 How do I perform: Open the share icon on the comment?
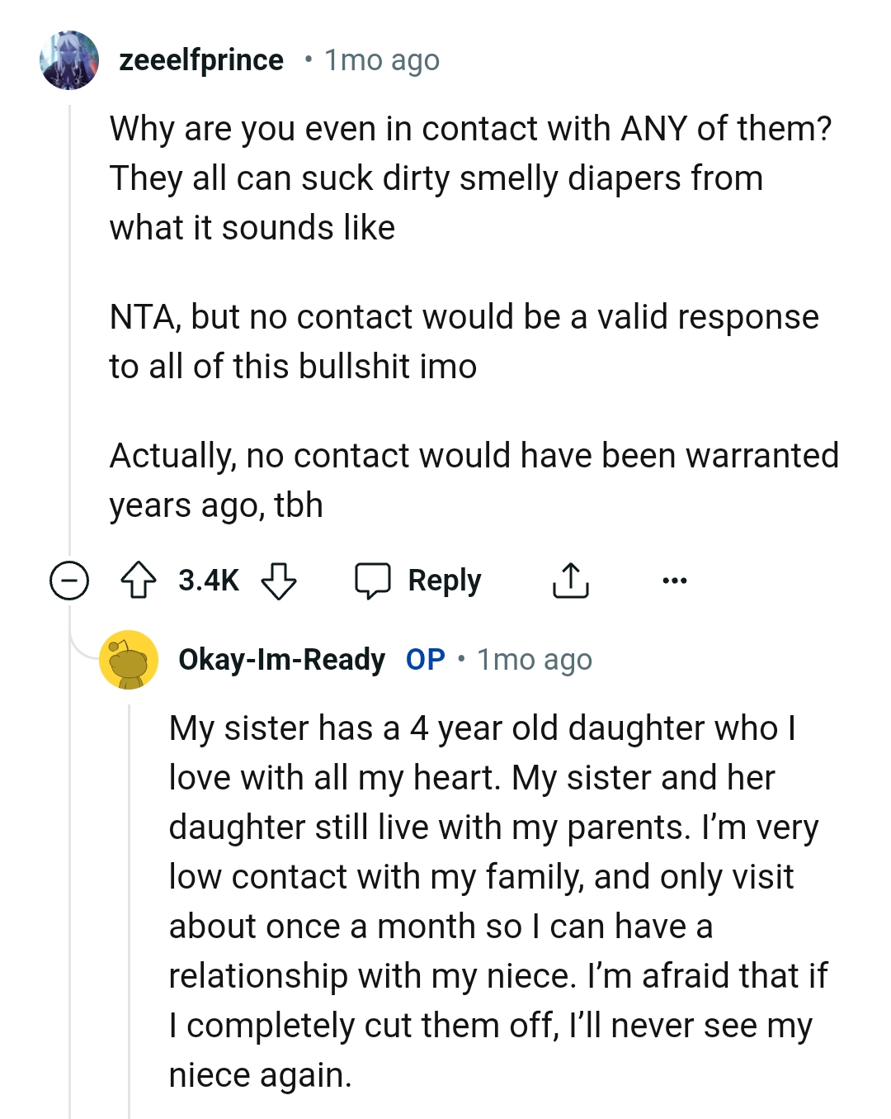tap(571, 580)
